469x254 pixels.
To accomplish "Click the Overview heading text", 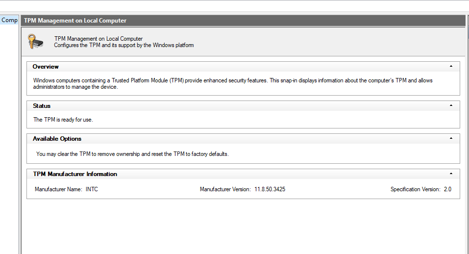I will [x=46, y=67].
